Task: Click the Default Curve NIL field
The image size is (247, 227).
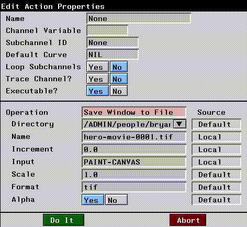Action: (113, 55)
